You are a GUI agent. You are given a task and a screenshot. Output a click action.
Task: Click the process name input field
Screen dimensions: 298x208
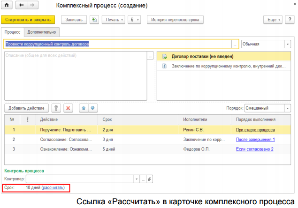coord(118,44)
